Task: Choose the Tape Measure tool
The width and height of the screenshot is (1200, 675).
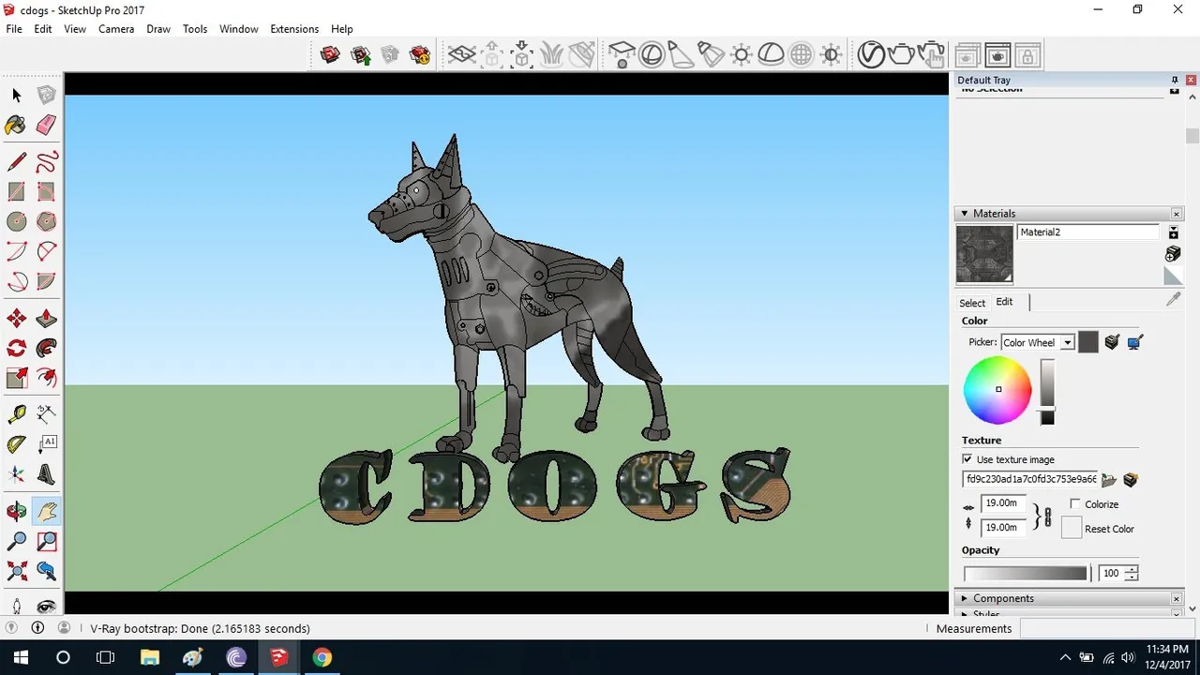Action: click(16, 414)
